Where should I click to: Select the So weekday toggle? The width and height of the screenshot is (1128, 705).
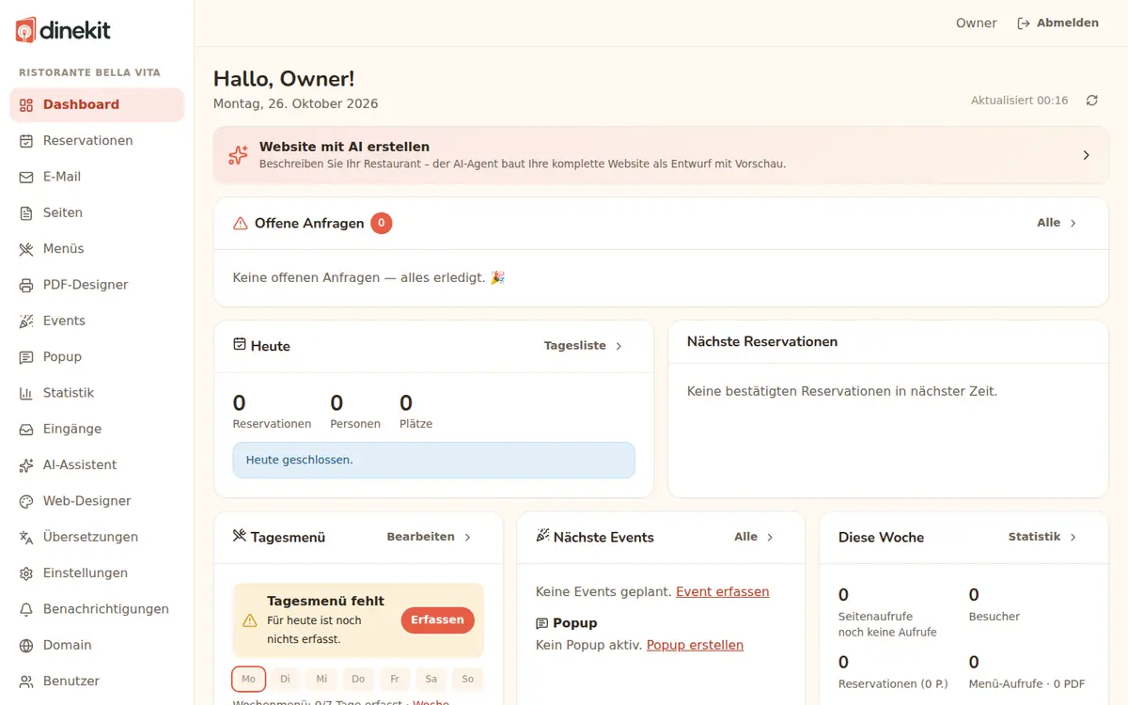[468, 679]
